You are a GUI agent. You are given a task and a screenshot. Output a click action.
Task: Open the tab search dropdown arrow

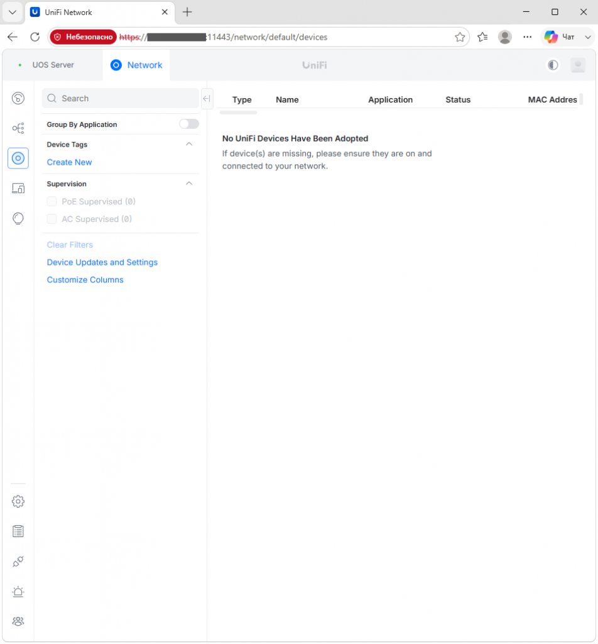tap(13, 12)
